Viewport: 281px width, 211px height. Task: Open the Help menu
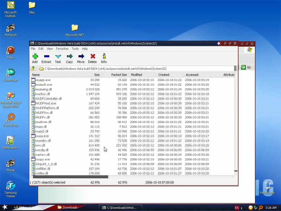[85, 49]
